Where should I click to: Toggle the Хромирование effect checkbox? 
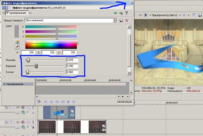(x=7, y=13)
